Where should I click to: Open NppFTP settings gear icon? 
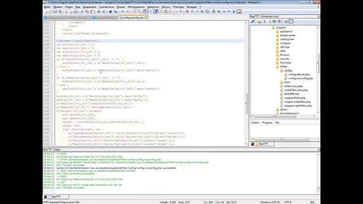click(286, 22)
